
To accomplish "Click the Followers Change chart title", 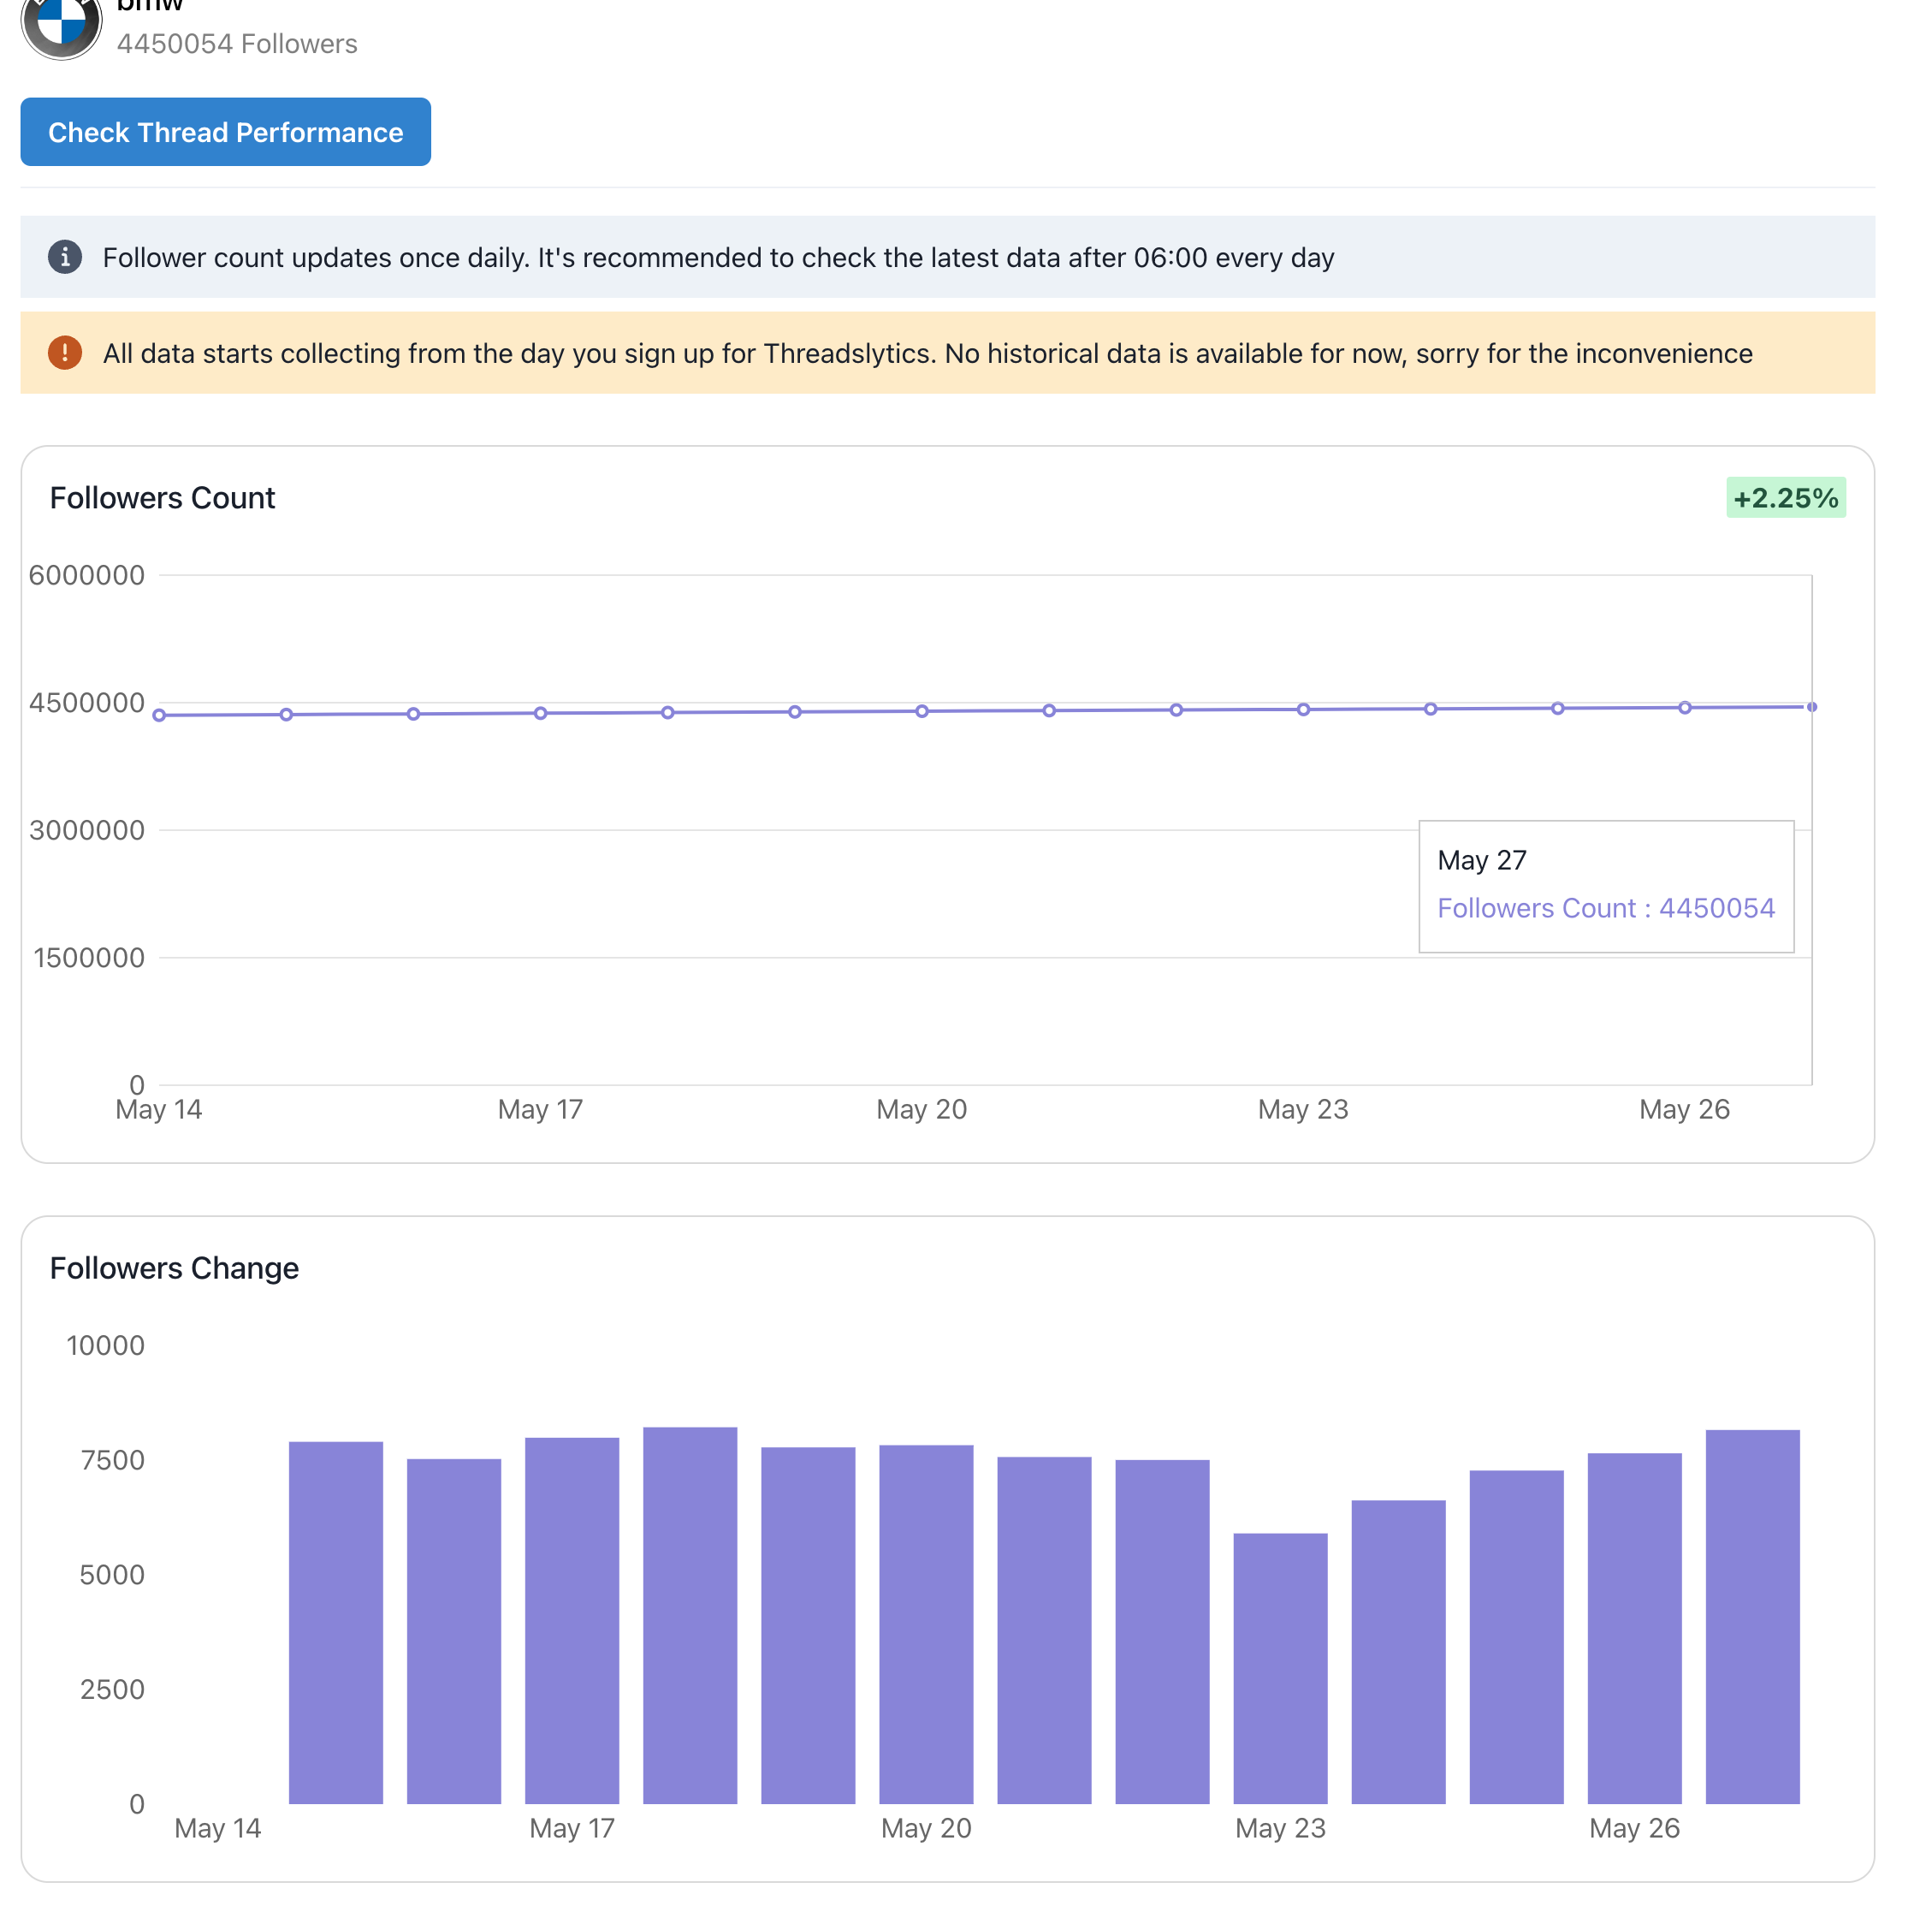I will coord(174,1268).
